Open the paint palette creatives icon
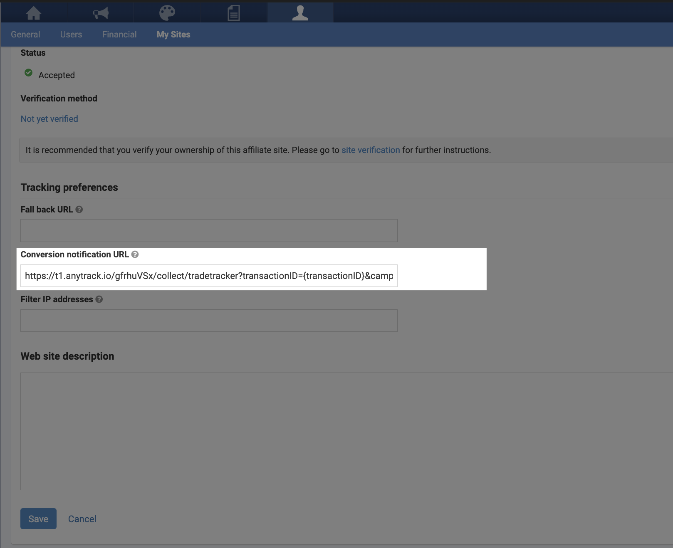 pyautogui.click(x=167, y=13)
